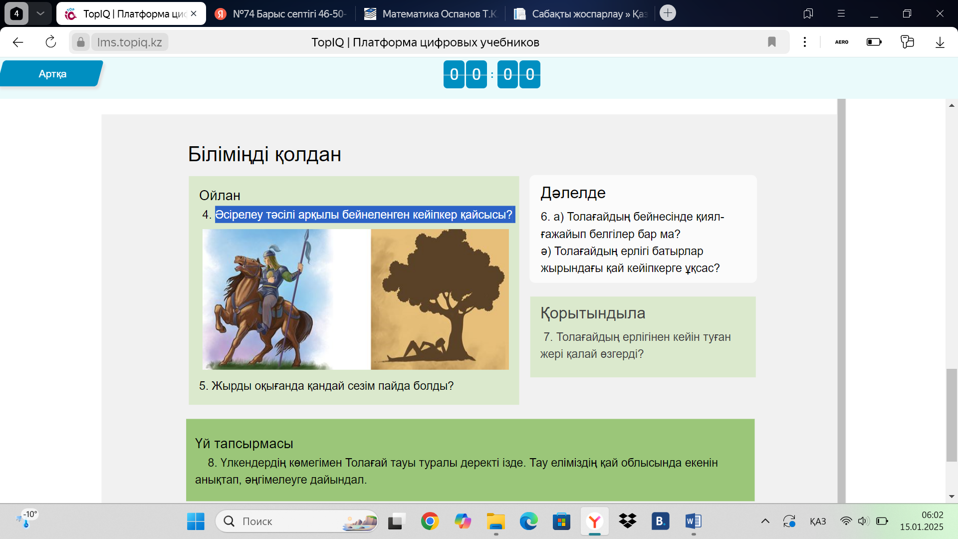Click the lms.topiq.kz address field

click(129, 42)
